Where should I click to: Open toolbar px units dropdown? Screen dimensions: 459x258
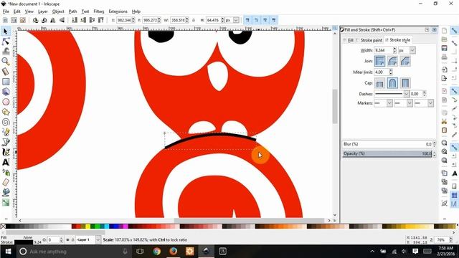(236, 20)
